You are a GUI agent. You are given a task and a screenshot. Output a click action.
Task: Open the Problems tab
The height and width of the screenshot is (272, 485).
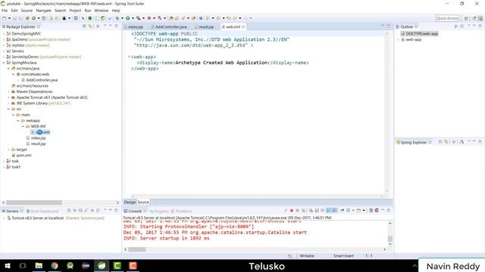pyautogui.click(x=181, y=212)
